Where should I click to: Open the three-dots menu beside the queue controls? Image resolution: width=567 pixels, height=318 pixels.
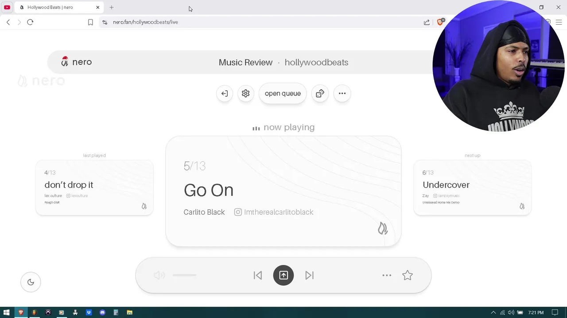click(x=342, y=94)
